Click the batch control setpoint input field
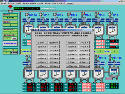125x94 pixels. coord(7,38)
